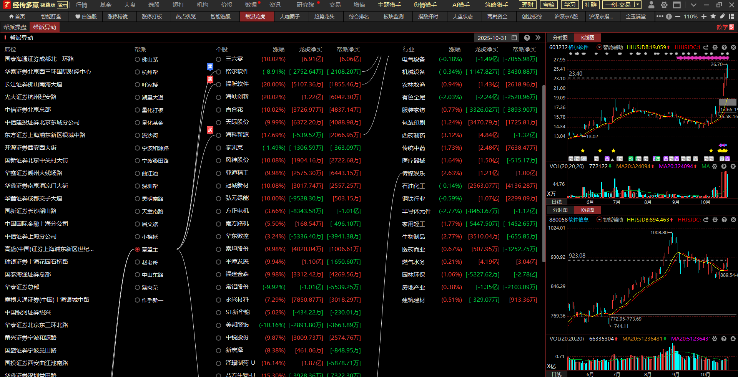Select the 佛山系 faction radio button
The width and height of the screenshot is (738, 377).
(137, 60)
